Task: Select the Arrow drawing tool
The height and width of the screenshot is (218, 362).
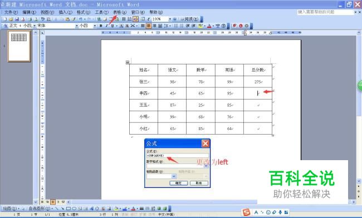Action: click(x=62, y=209)
